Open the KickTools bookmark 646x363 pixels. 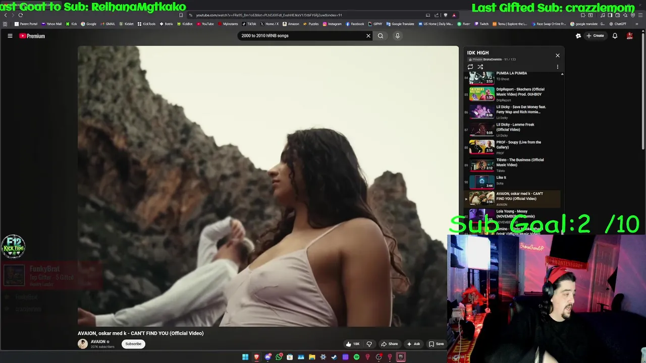(147, 24)
